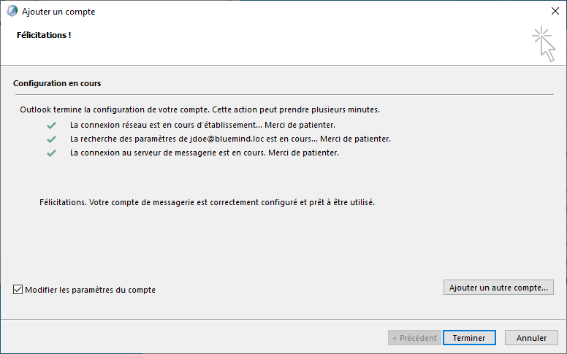The image size is (567, 354).
Task: Click the Ajouter un compte window title
Action: [x=58, y=12]
